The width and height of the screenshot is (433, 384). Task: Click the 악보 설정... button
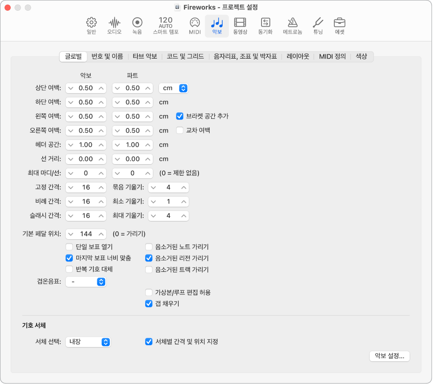[x=390, y=356]
